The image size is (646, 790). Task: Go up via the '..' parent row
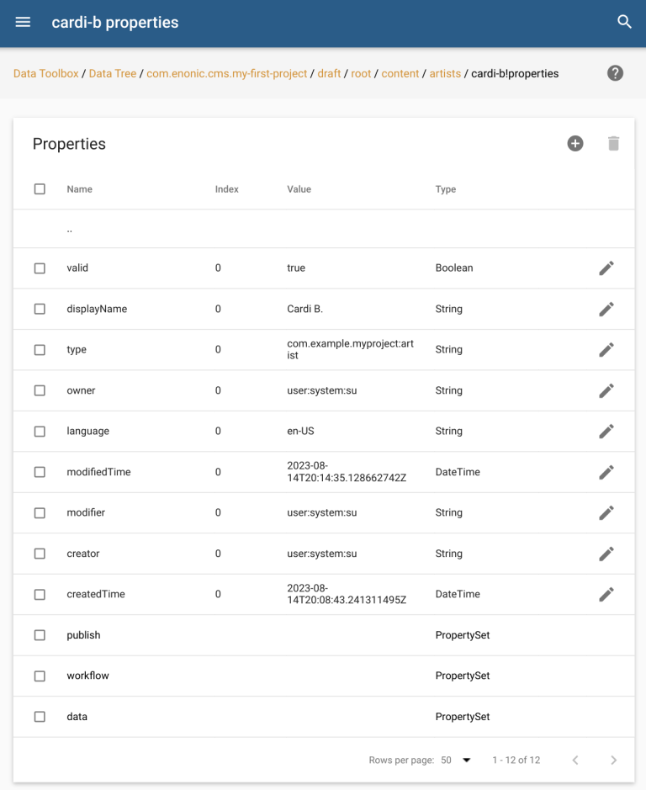click(70, 230)
